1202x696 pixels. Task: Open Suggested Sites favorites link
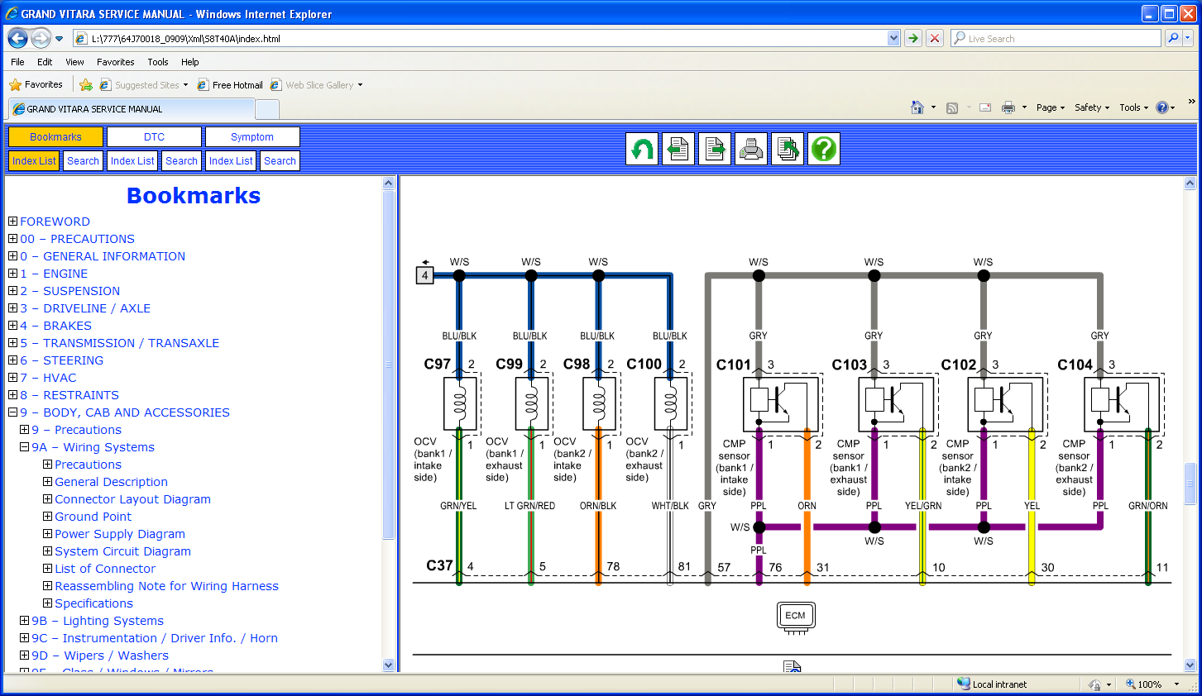pyautogui.click(x=144, y=85)
